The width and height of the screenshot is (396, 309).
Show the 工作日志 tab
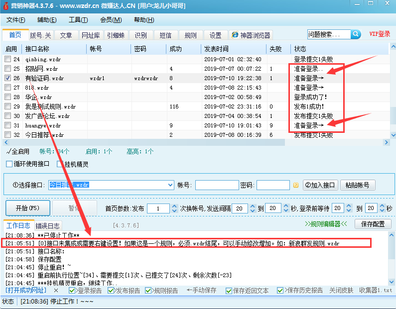pyautogui.click(x=18, y=225)
